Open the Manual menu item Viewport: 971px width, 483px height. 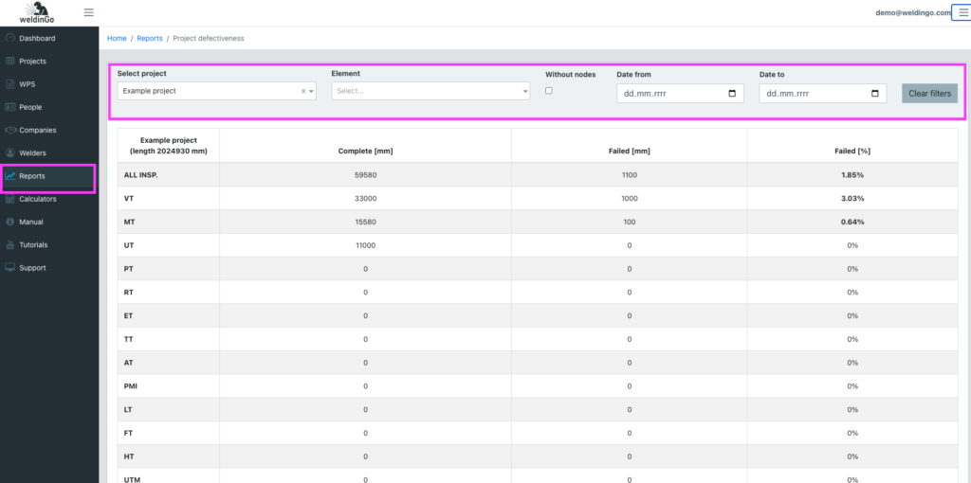click(x=31, y=222)
